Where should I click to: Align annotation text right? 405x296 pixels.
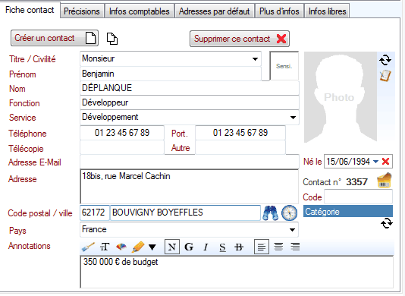click(295, 247)
